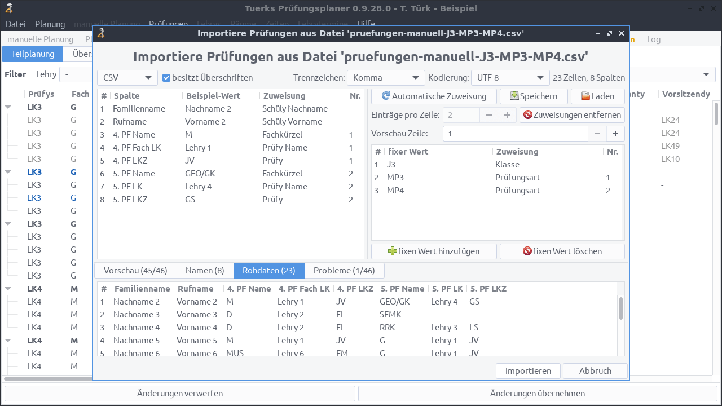Switch to the Namen (8) tab
The height and width of the screenshot is (406, 722).
(x=205, y=271)
